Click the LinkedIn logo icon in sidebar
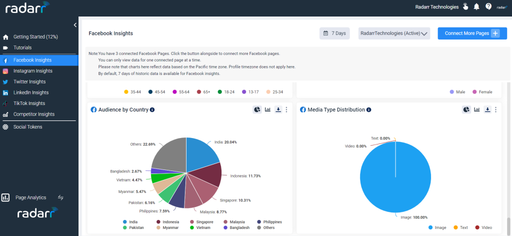 pyautogui.click(x=5, y=92)
